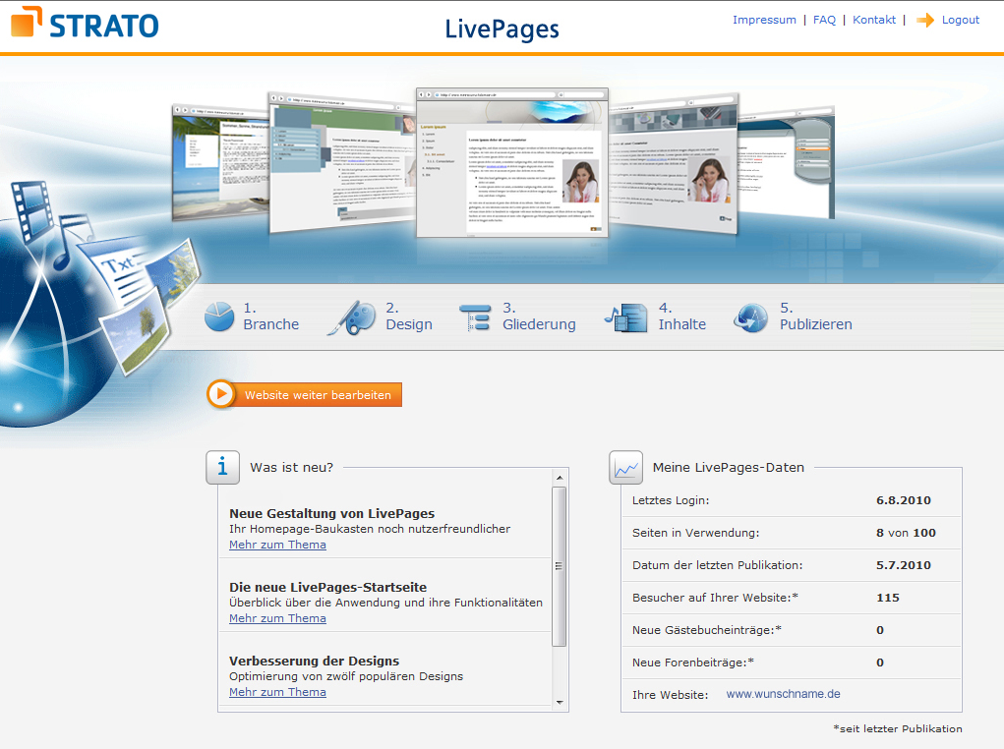
Task: Go to step 3. Gliederung
Action: [x=539, y=317]
